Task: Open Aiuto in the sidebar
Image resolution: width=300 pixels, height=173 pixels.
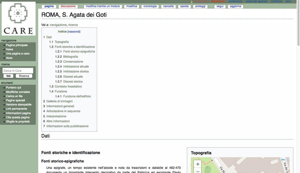Action: 9,58
